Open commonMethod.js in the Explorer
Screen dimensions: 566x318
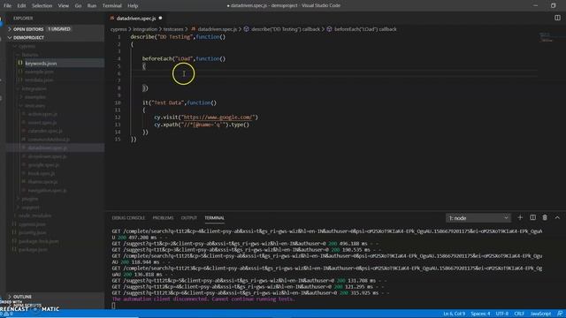click(49, 140)
